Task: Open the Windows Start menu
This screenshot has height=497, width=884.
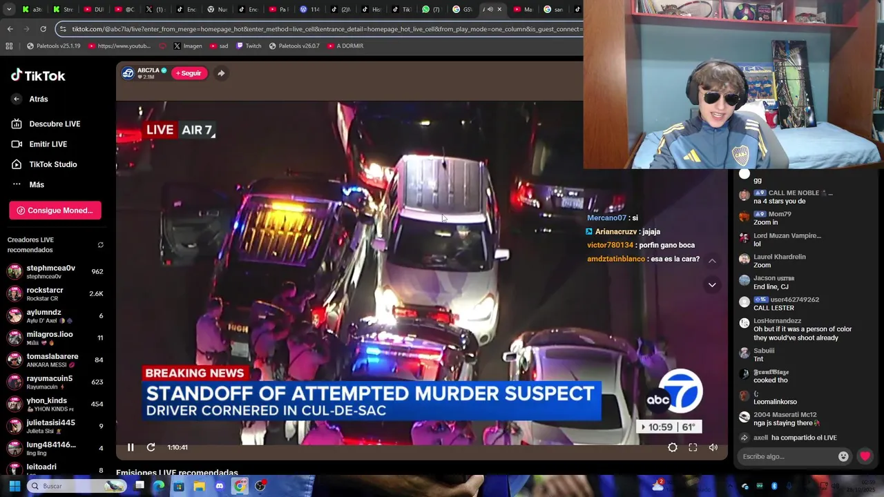Action: [x=15, y=486]
